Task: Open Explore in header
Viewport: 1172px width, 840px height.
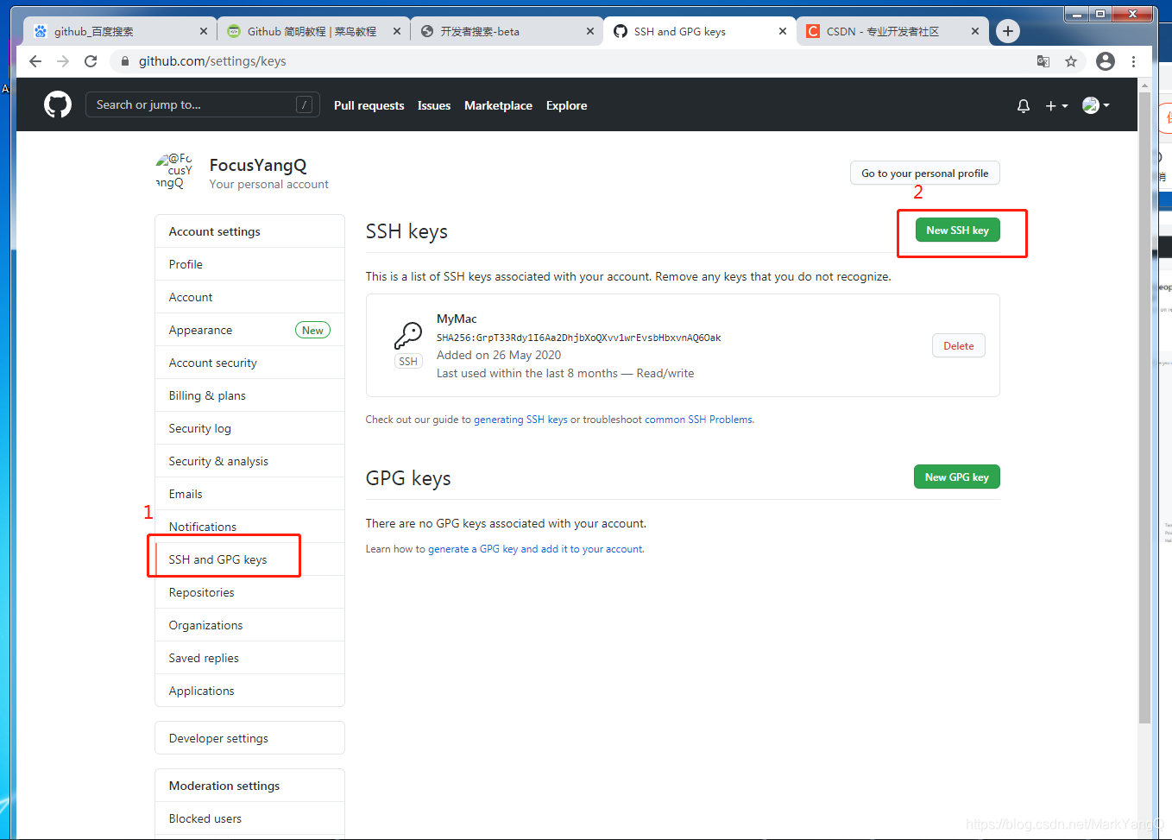Action: [x=566, y=105]
